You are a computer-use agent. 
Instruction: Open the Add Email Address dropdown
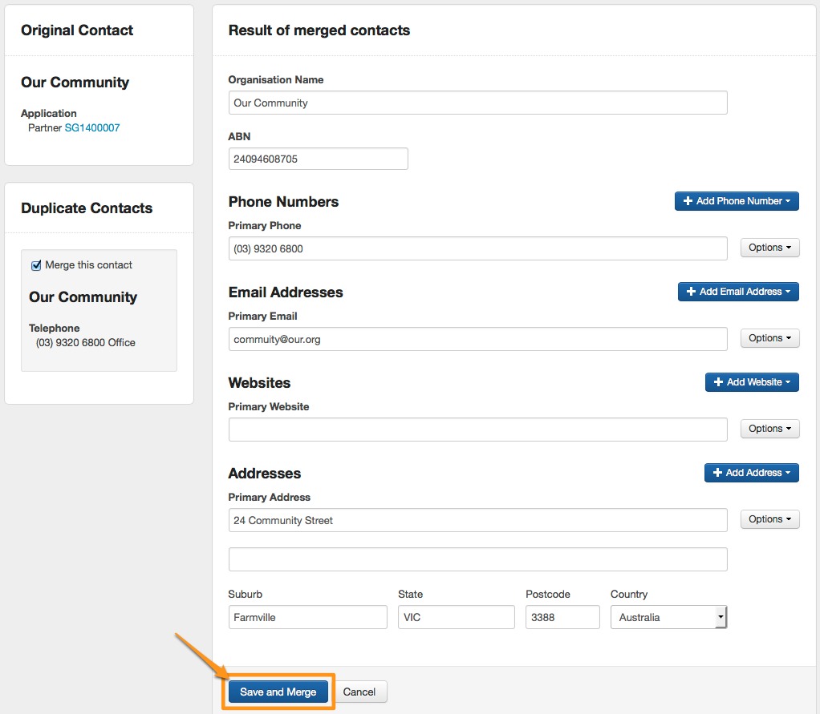click(737, 292)
